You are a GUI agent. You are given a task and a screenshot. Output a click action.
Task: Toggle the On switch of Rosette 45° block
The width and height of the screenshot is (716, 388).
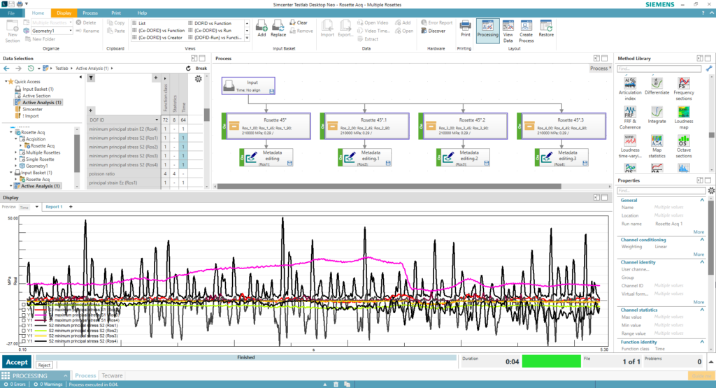[225, 127]
